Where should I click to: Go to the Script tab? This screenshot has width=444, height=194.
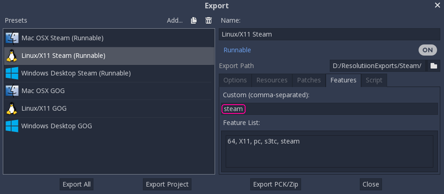click(x=374, y=80)
